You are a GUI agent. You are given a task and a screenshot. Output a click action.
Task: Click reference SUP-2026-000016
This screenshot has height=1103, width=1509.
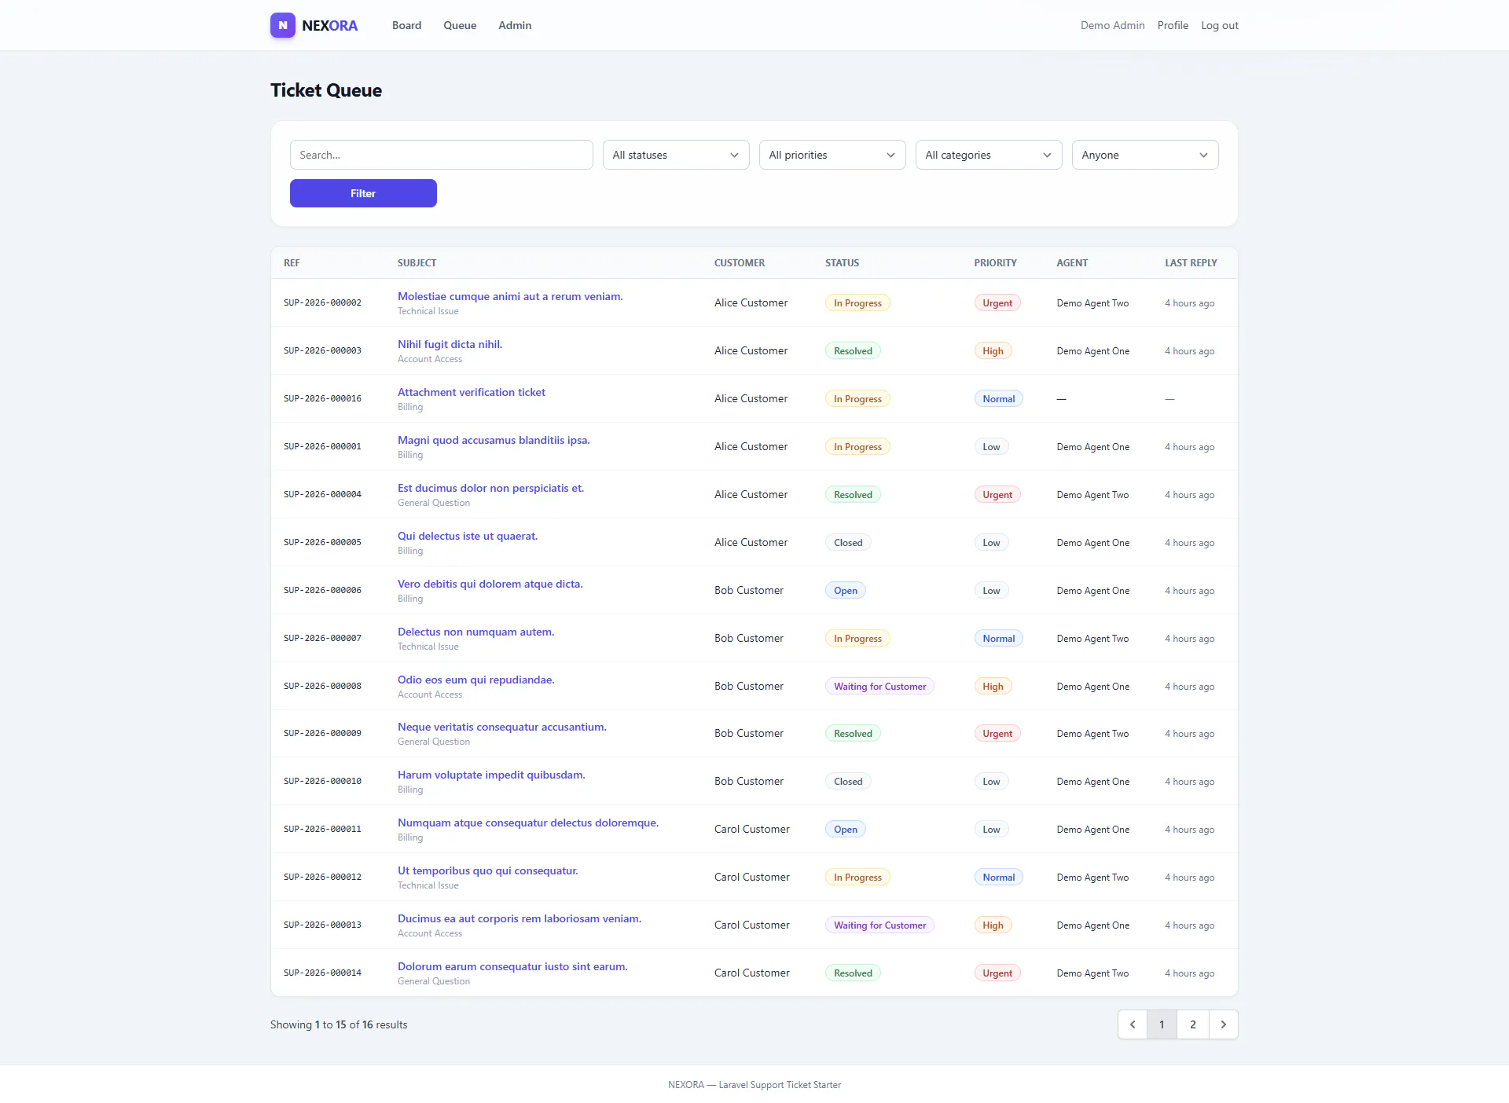[322, 398]
